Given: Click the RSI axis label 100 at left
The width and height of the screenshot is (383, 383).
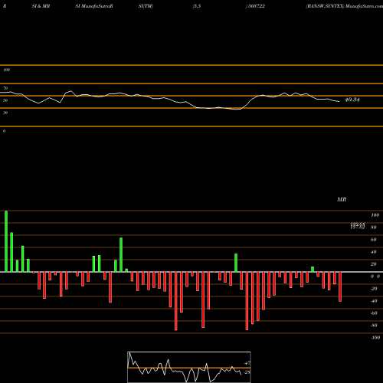Looking at the screenshot, I should [x=6, y=70].
